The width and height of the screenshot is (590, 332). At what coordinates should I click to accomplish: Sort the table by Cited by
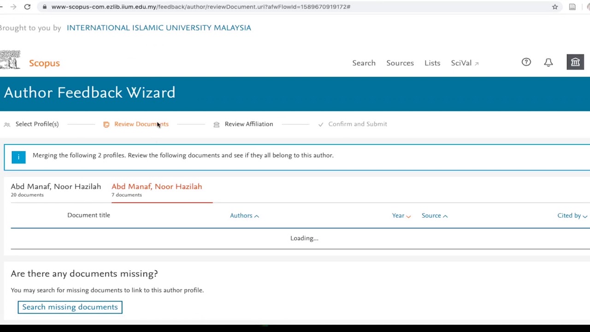572,215
